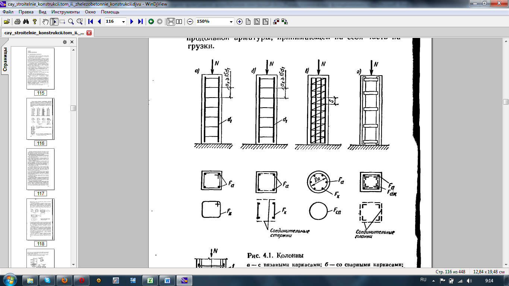Select the text selection cursor tool
This screenshot has height=286, width=509.
54,22
